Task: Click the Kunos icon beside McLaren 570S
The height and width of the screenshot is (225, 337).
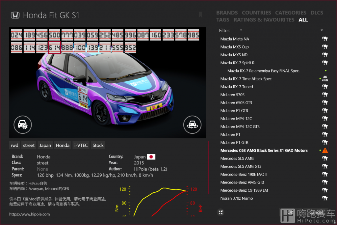Action: 325,95
